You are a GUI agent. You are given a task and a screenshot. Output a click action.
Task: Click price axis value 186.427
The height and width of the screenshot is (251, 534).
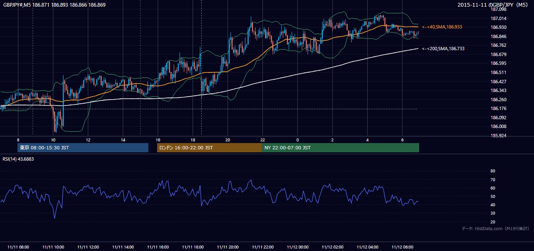pos(498,82)
